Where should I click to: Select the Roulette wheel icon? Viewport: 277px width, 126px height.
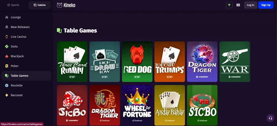pyautogui.click(x=7, y=85)
